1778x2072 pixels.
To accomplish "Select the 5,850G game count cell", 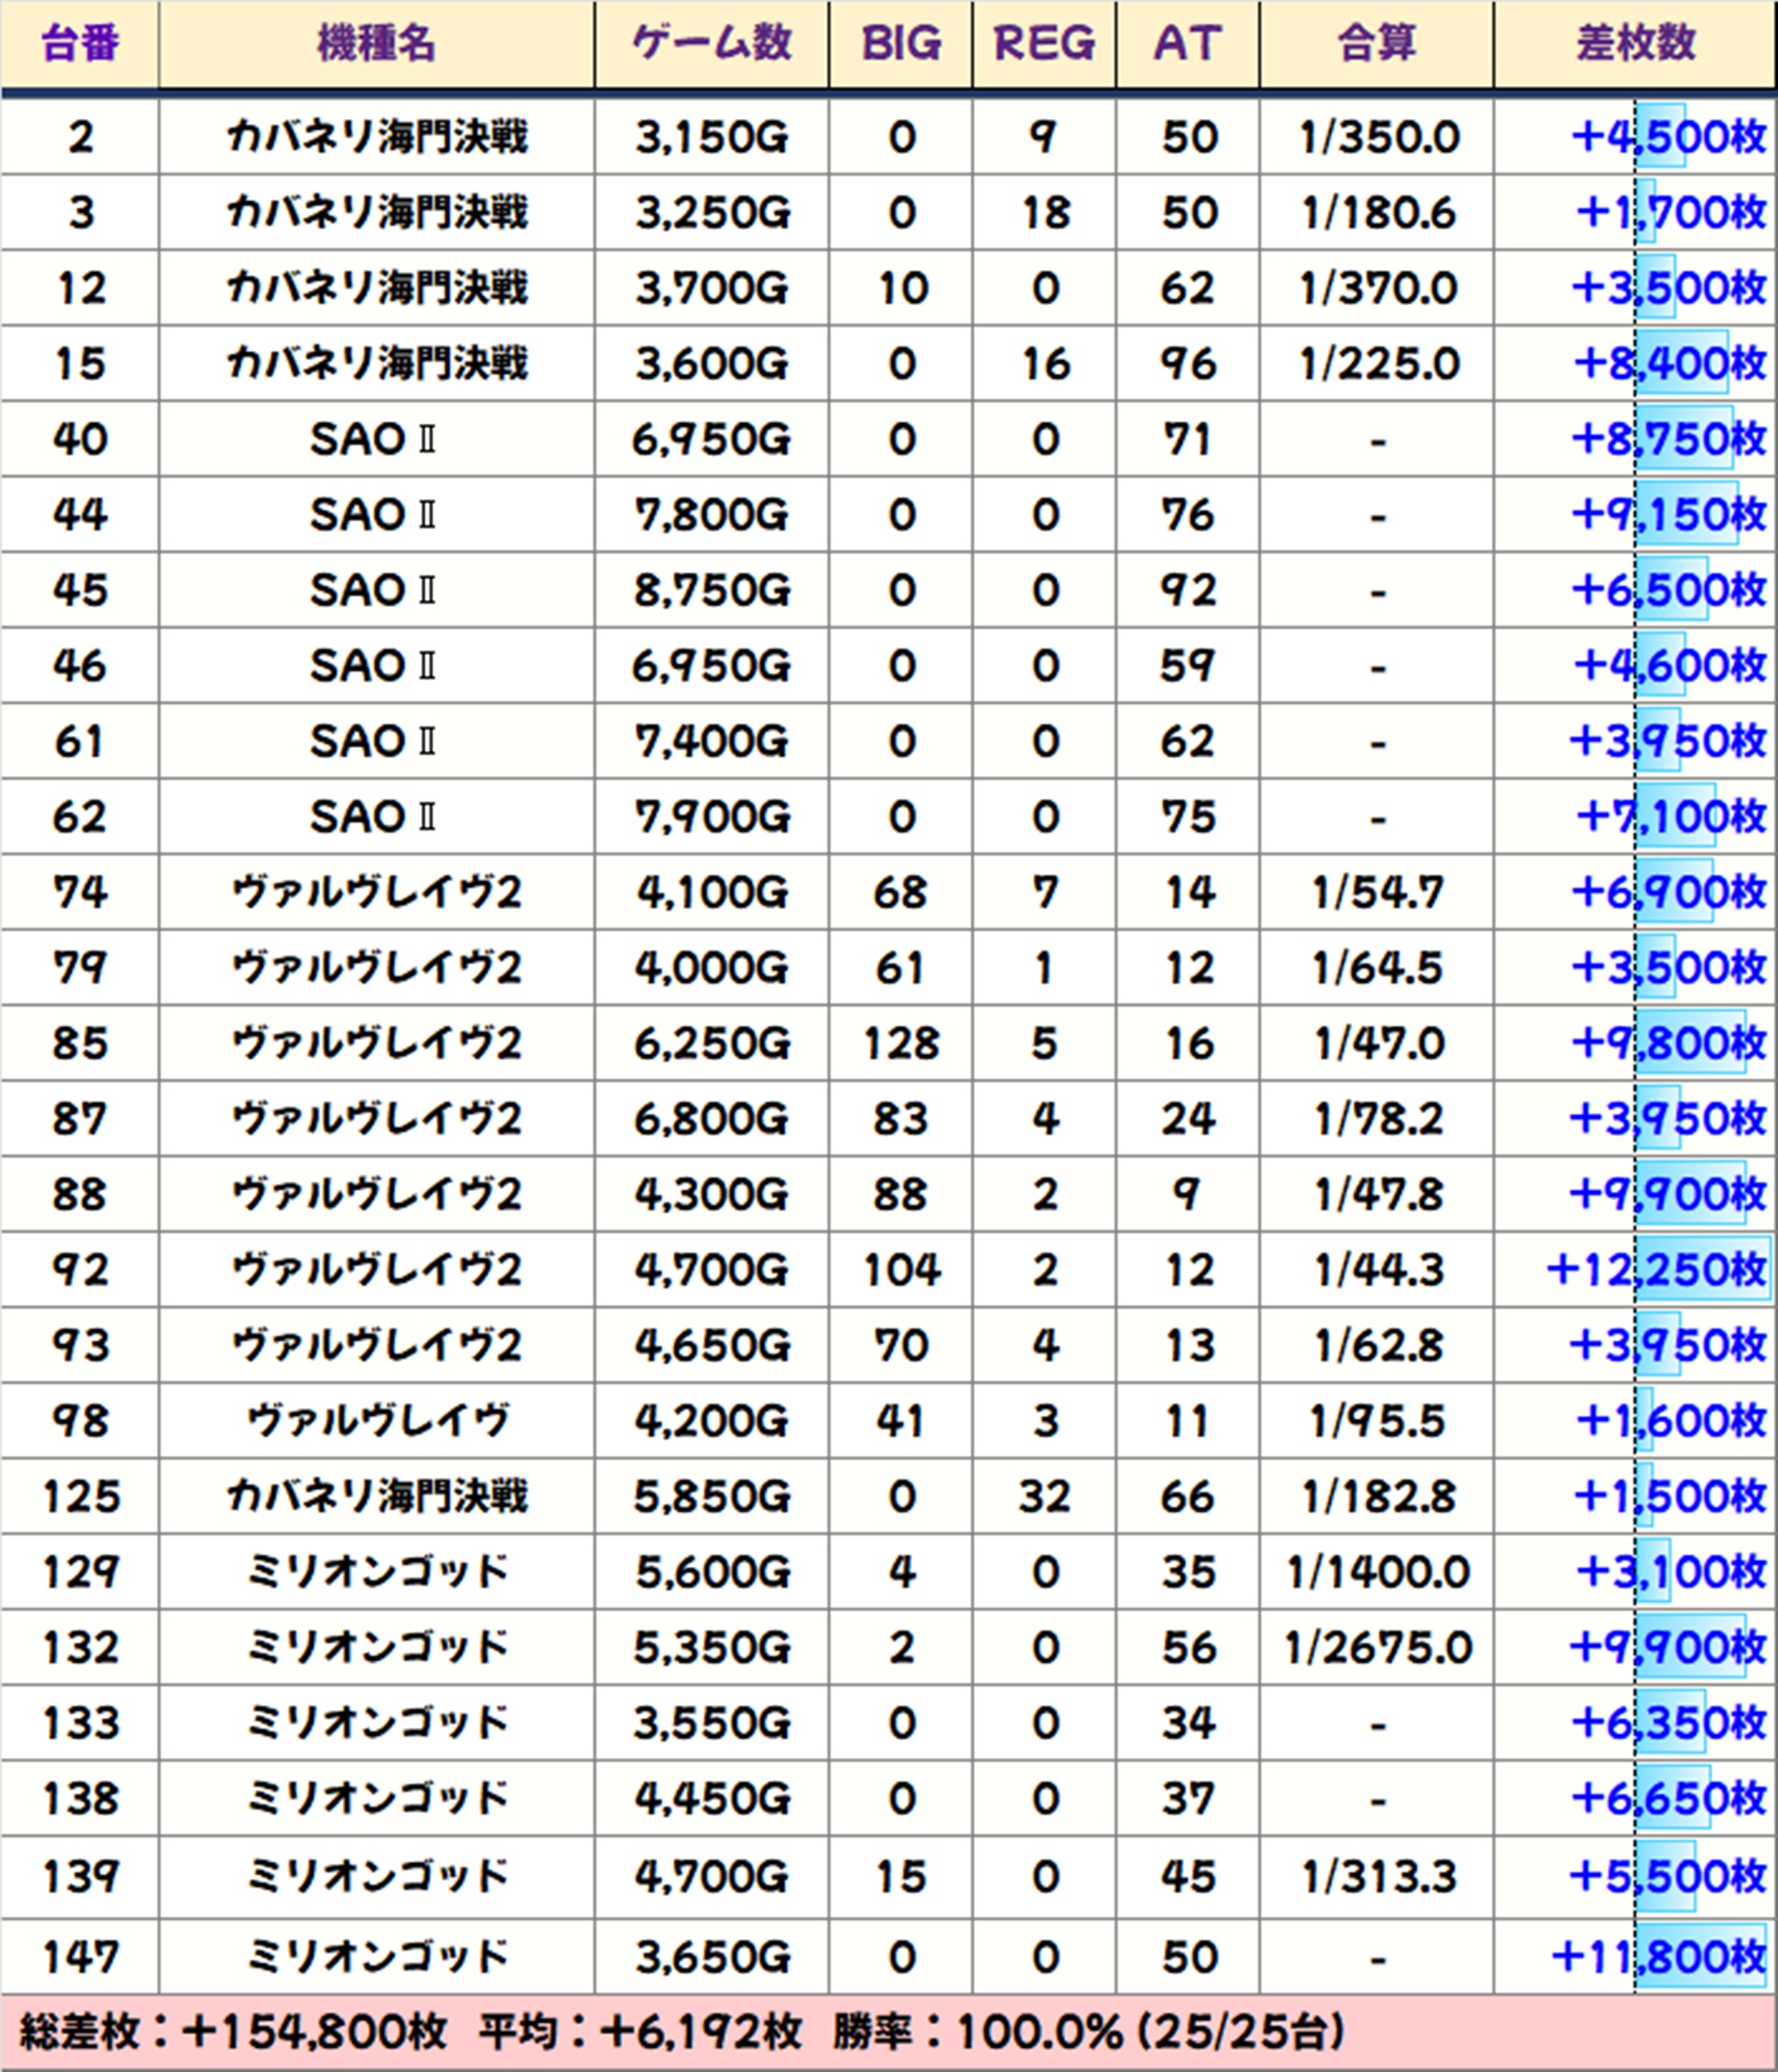I will 712,1497.
